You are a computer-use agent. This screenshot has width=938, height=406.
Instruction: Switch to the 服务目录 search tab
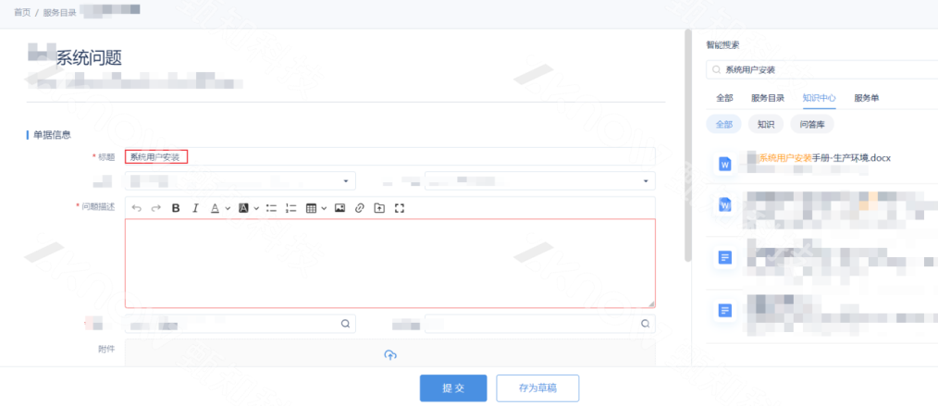[768, 97]
